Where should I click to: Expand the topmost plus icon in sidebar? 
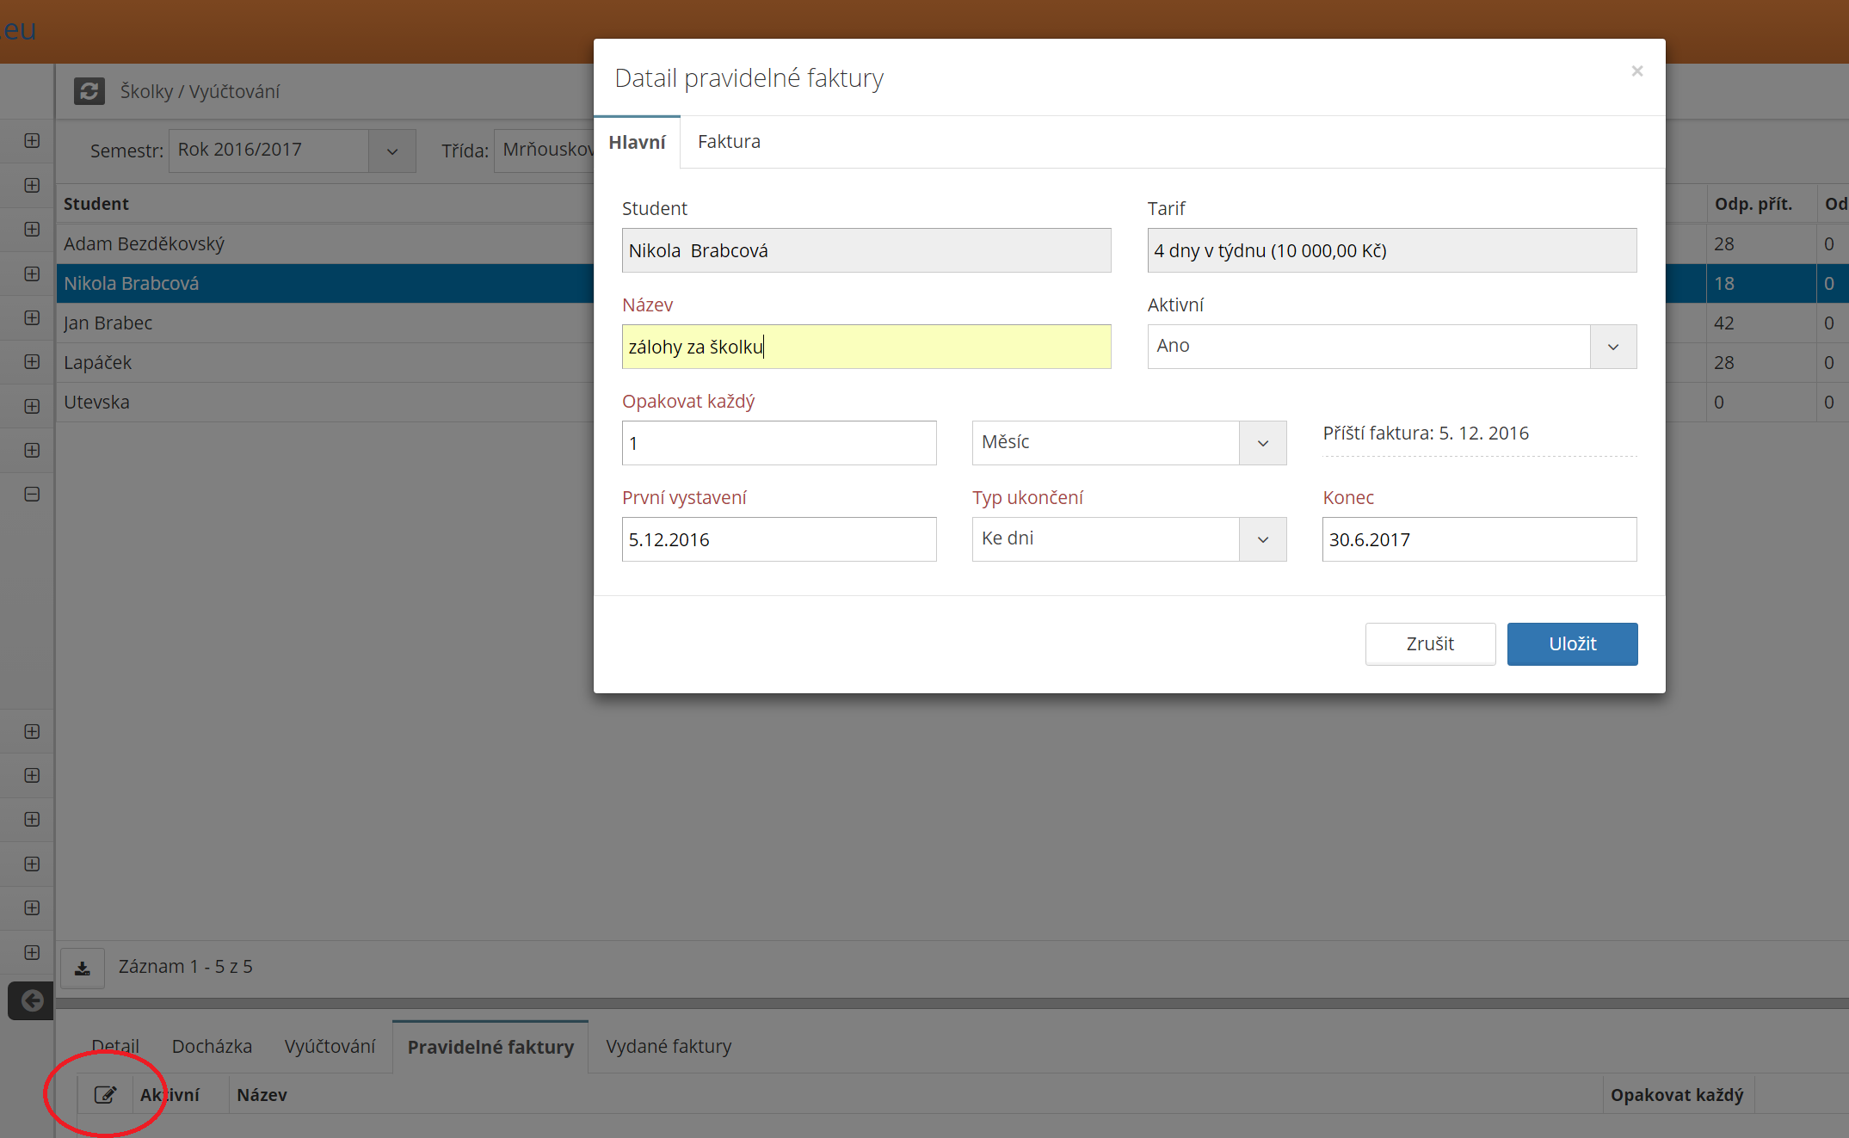pos(32,141)
